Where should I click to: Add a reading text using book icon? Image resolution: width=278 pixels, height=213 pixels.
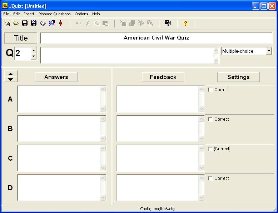coord(43,23)
